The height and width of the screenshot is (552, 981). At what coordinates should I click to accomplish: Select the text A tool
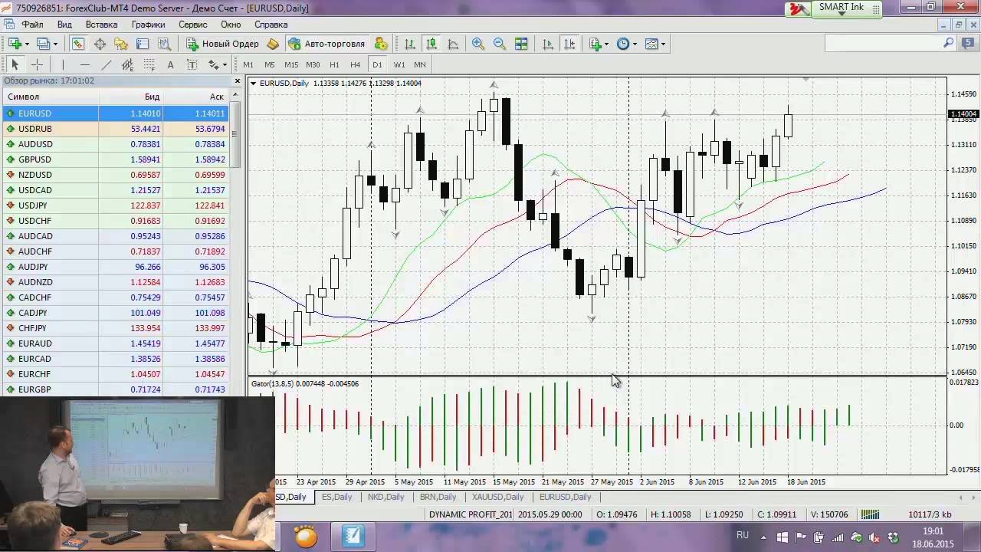[170, 65]
